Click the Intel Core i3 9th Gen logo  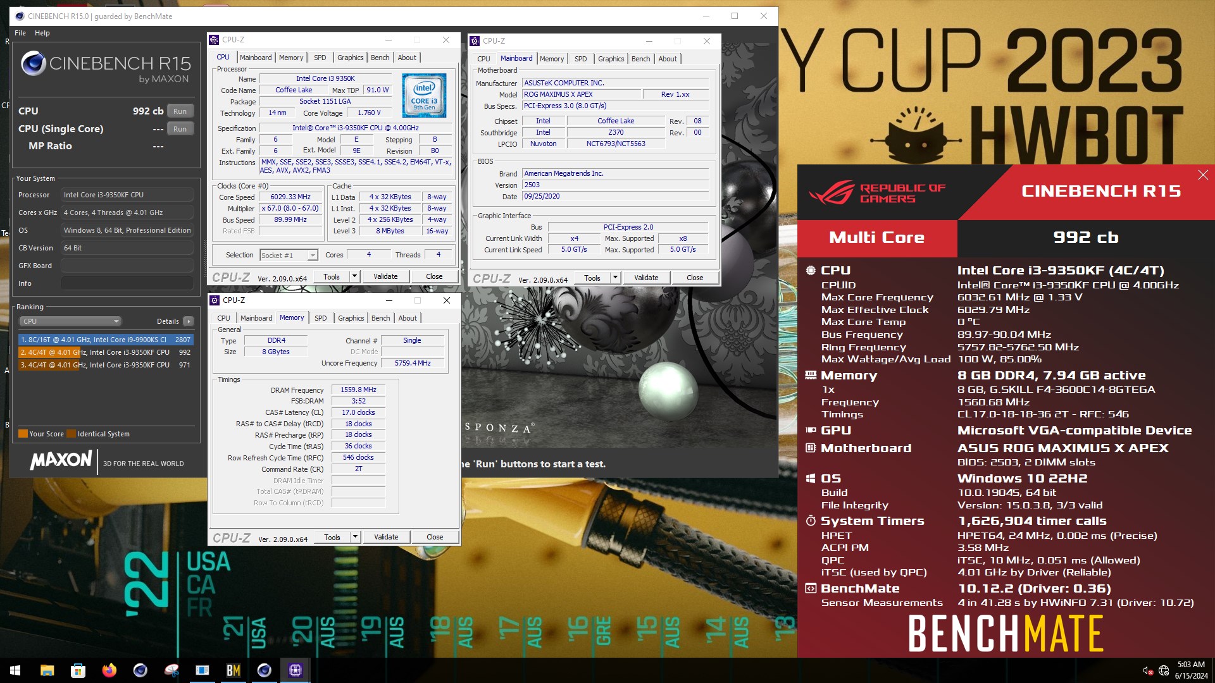424,95
